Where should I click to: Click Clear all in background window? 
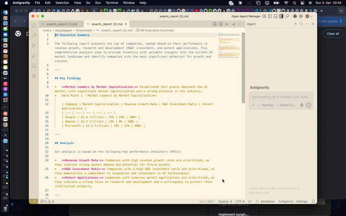coord(333,34)
